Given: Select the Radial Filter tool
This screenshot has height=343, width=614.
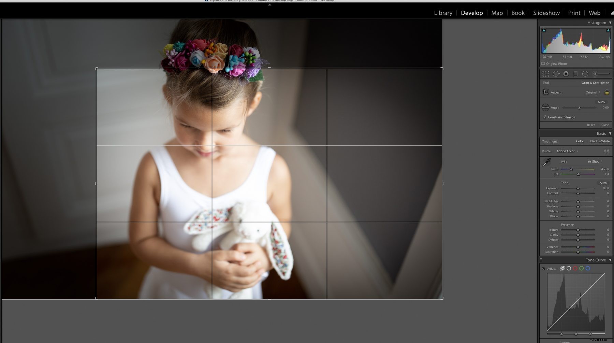Looking at the screenshot, I should 585,74.
